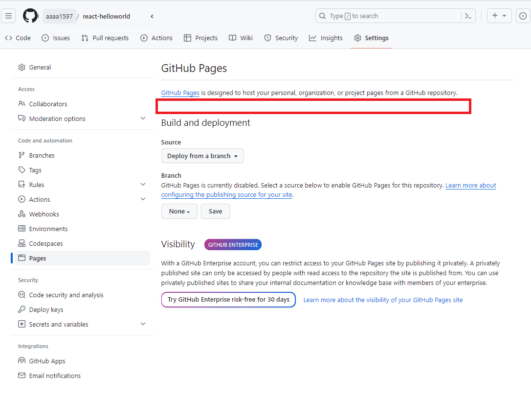Open the None branch dropdown
Image resolution: width=531 pixels, height=402 pixels.
[179, 212]
